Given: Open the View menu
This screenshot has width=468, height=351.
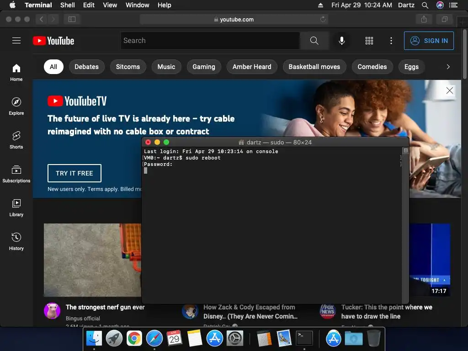Looking at the screenshot, I should 110,5.
